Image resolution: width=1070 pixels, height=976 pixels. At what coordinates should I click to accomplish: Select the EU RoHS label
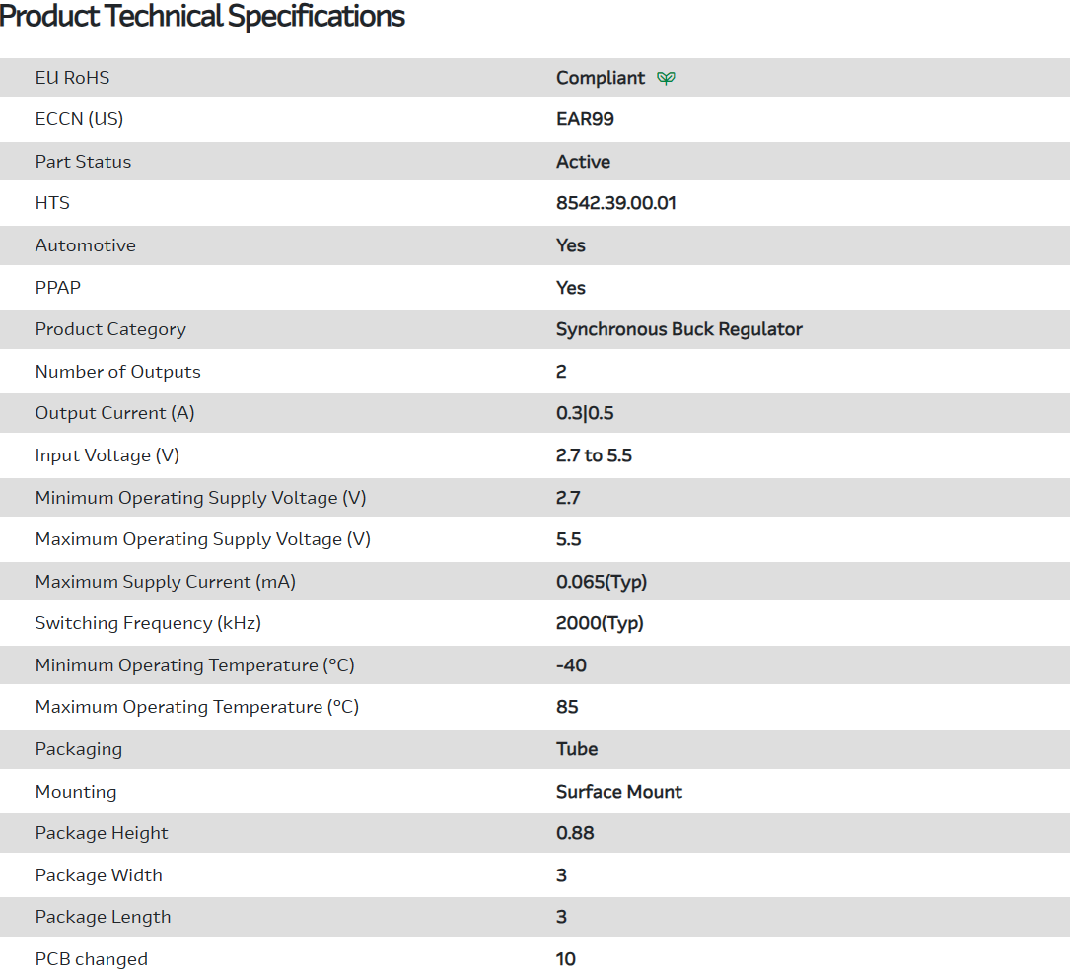click(x=72, y=78)
